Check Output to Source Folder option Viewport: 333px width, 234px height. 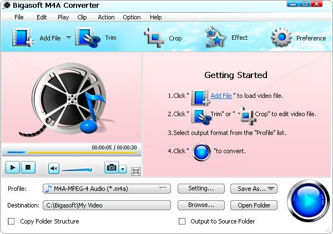point(182,221)
